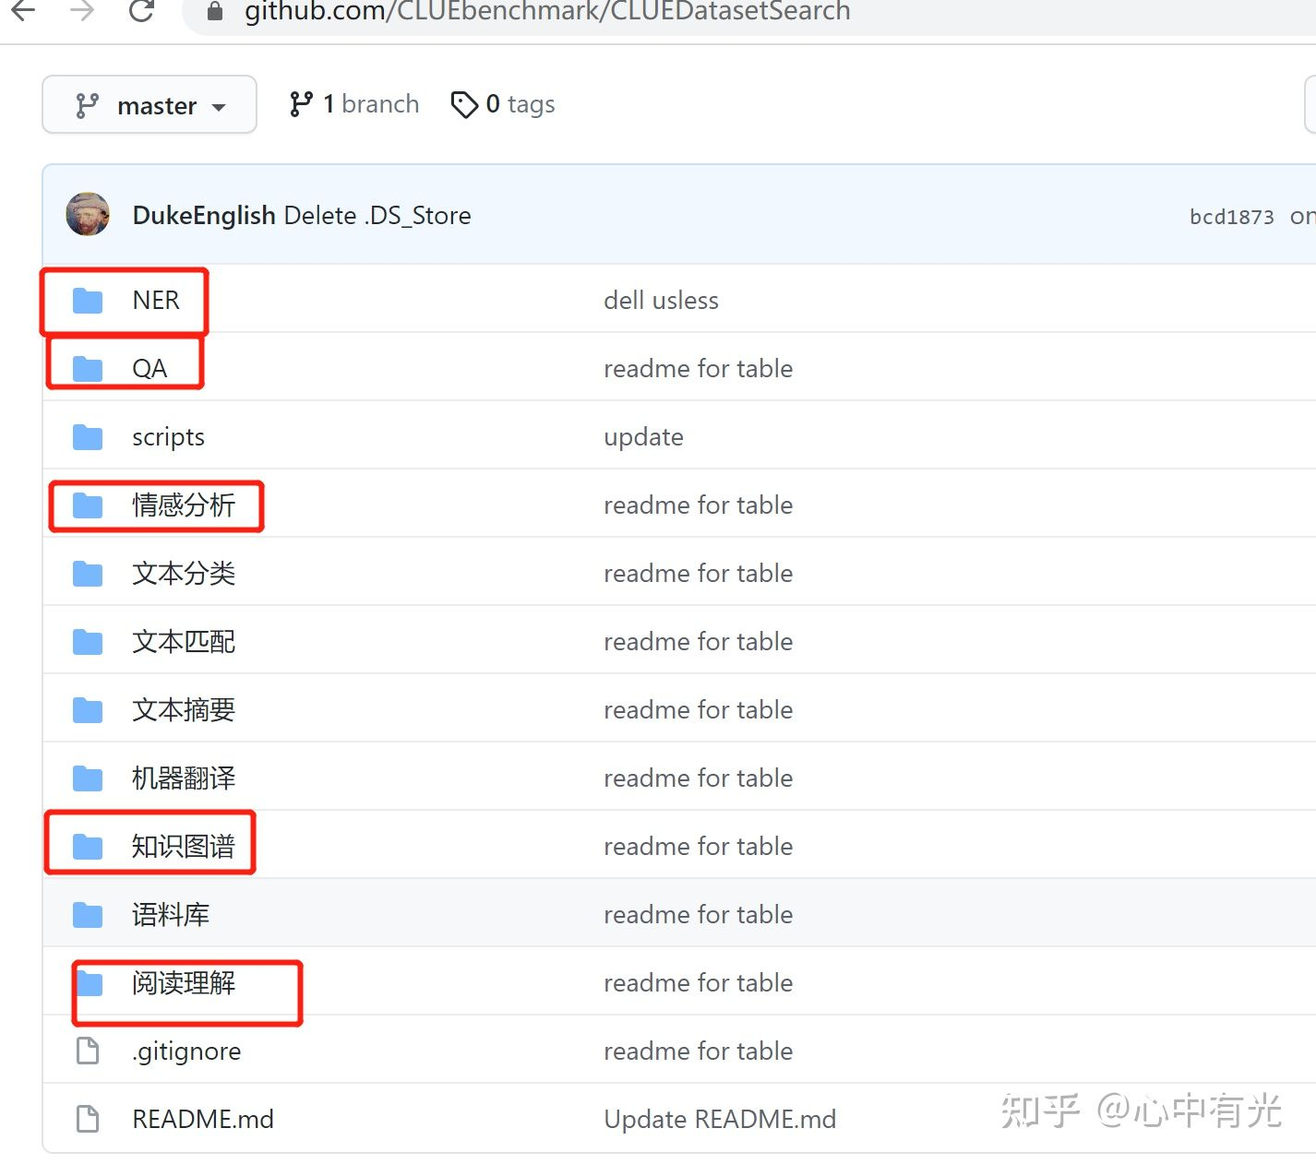The image size is (1316, 1164).
Task: Click the 文本分类 folder icon
Action: [88, 574]
